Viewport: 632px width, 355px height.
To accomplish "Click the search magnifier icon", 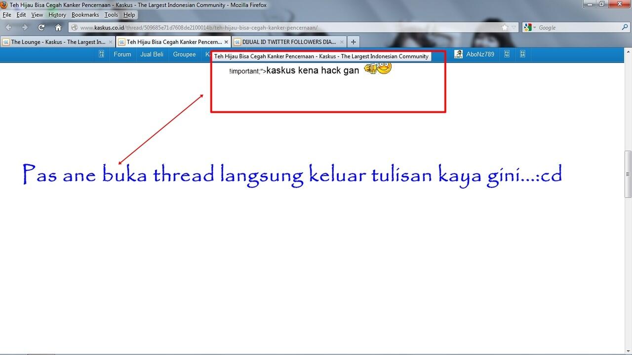I will click(x=625, y=28).
